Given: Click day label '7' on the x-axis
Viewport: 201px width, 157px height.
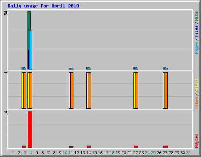Looking at the screenshot, I should point(48,153).
